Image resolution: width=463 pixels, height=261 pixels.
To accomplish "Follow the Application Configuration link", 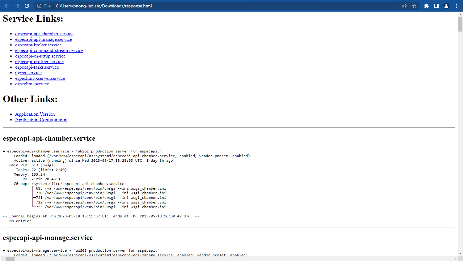I will coord(41,120).
